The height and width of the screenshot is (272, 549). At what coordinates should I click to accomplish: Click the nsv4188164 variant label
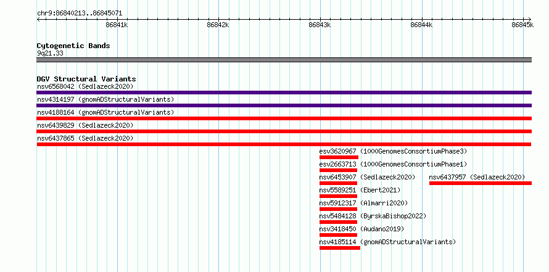point(105,112)
